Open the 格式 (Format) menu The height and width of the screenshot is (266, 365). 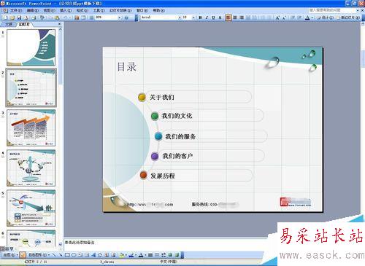coord(82,10)
